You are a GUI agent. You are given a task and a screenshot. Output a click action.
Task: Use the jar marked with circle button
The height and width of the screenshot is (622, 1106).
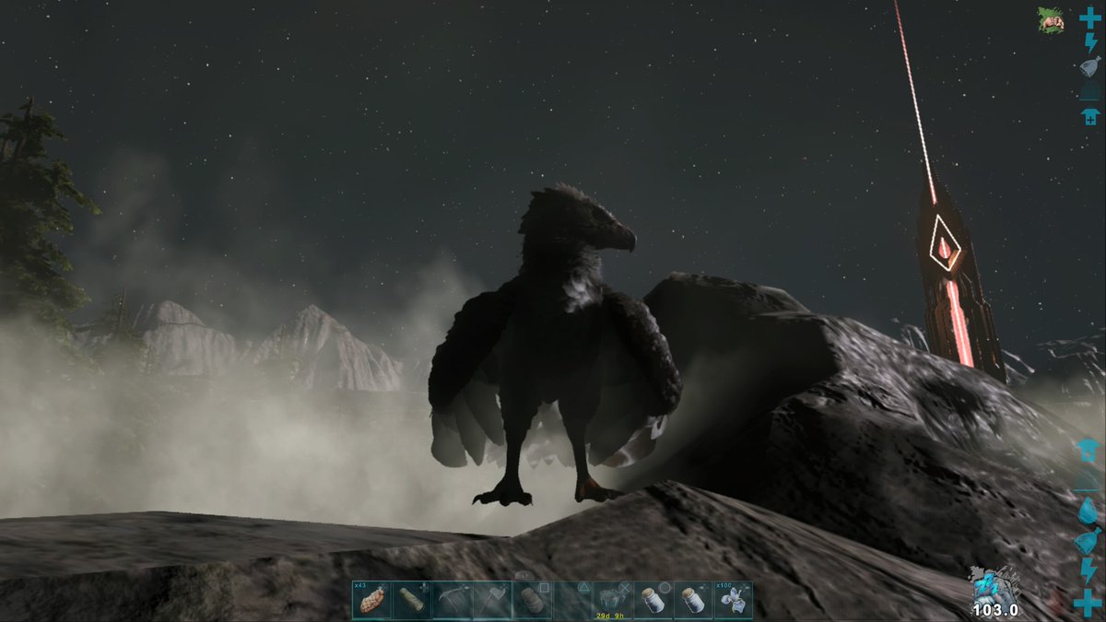point(653,600)
